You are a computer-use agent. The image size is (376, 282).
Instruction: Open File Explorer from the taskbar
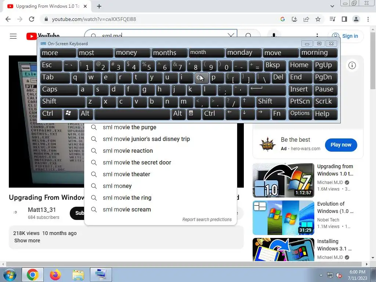pos(78,275)
